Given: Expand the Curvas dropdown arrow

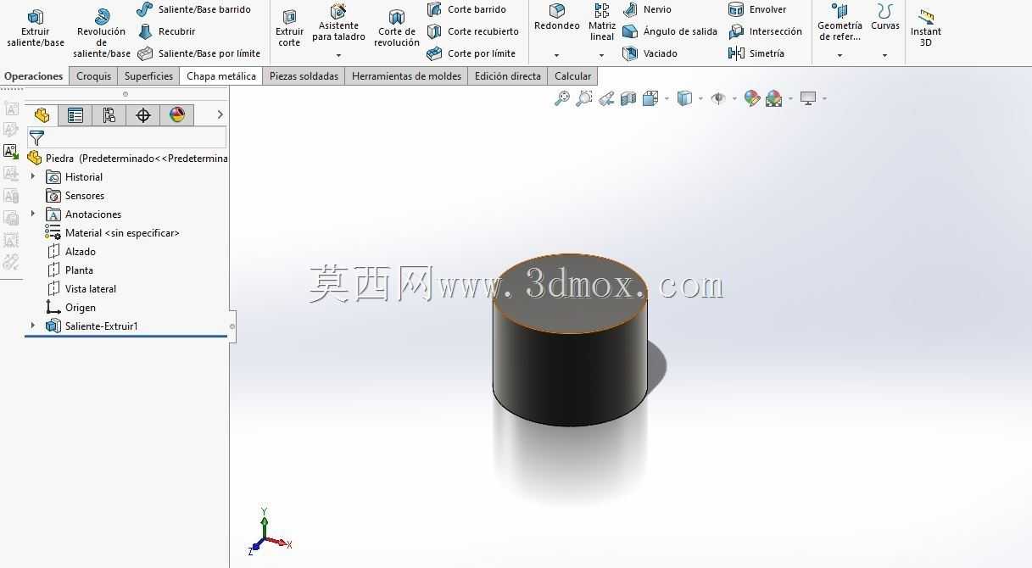Looking at the screenshot, I should pyautogui.click(x=885, y=56).
